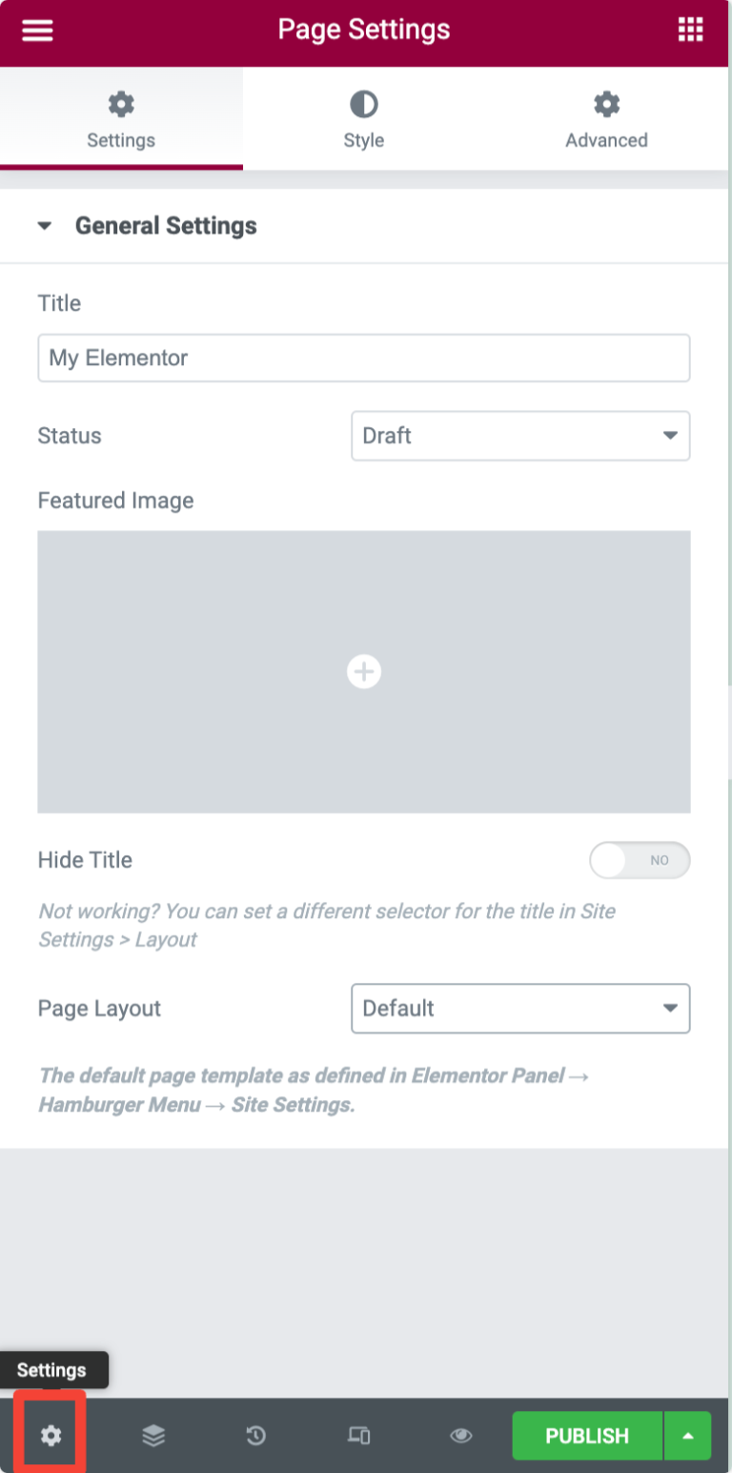Preview changes with the eye icon
Screen dimensions: 732x1473
pos(460,1435)
